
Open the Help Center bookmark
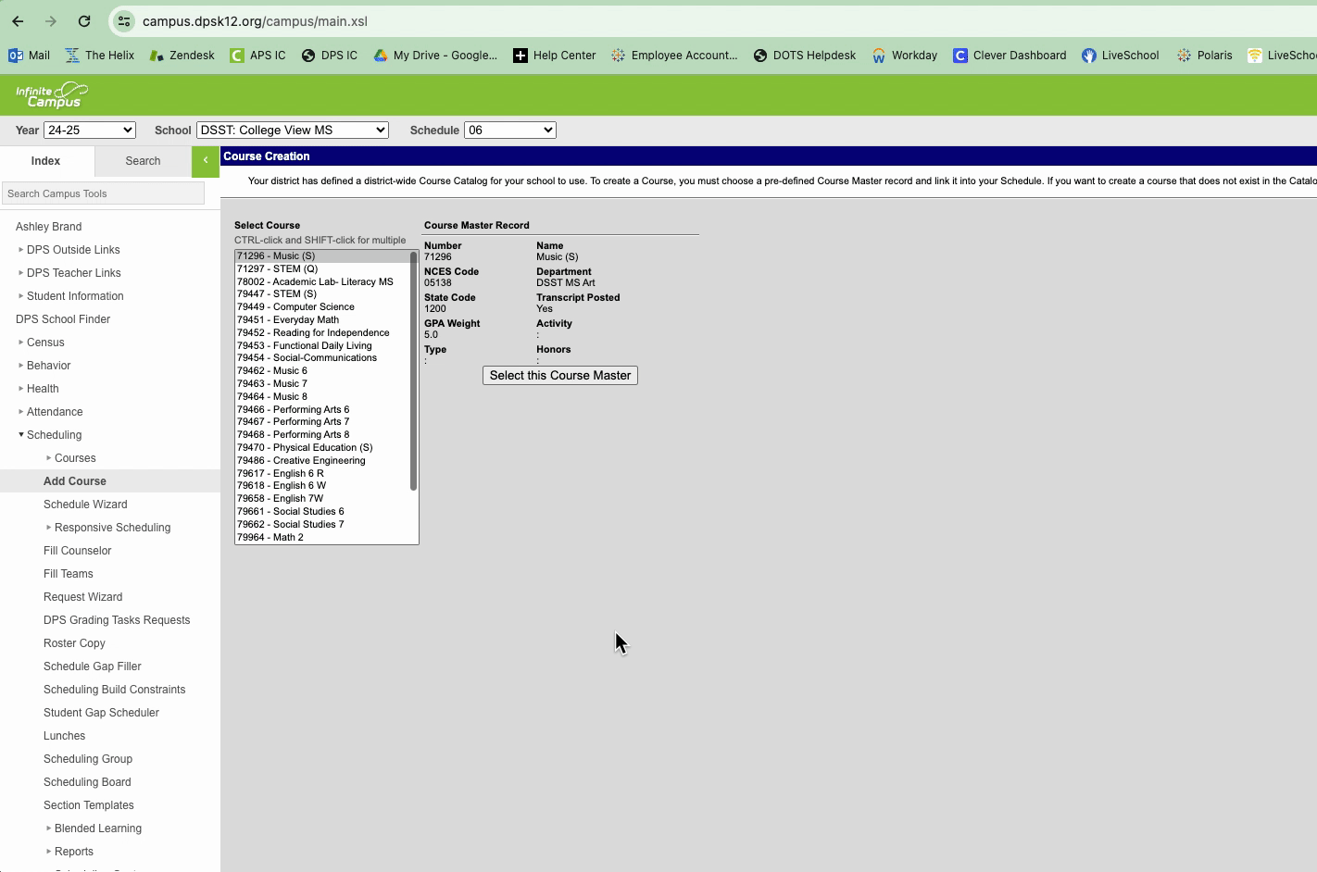(x=555, y=56)
